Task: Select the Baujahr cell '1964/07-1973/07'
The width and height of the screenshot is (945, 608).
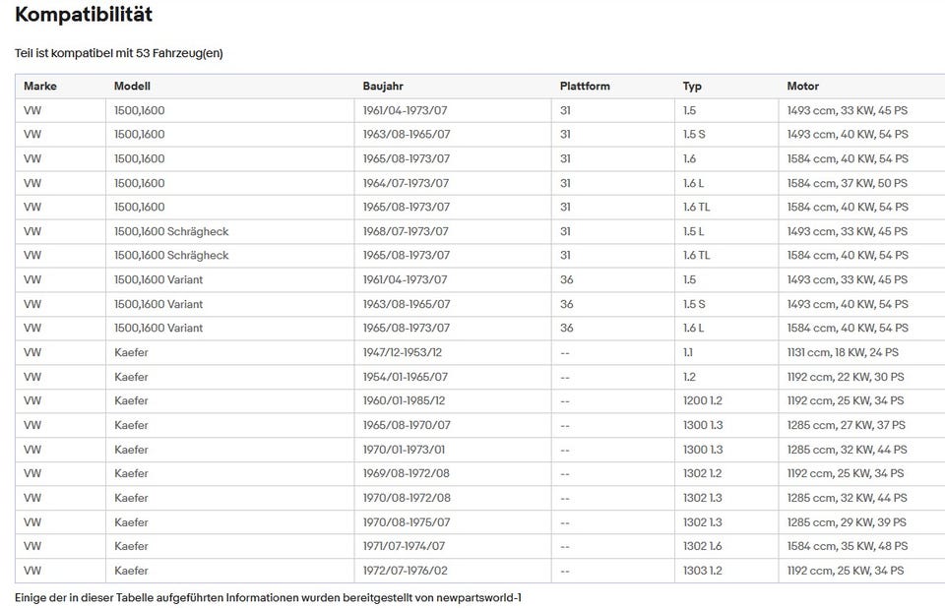Action: coord(406,183)
